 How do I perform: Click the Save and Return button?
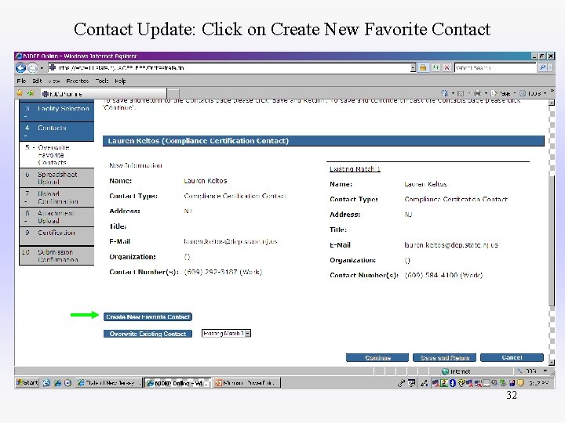point(445,357)
